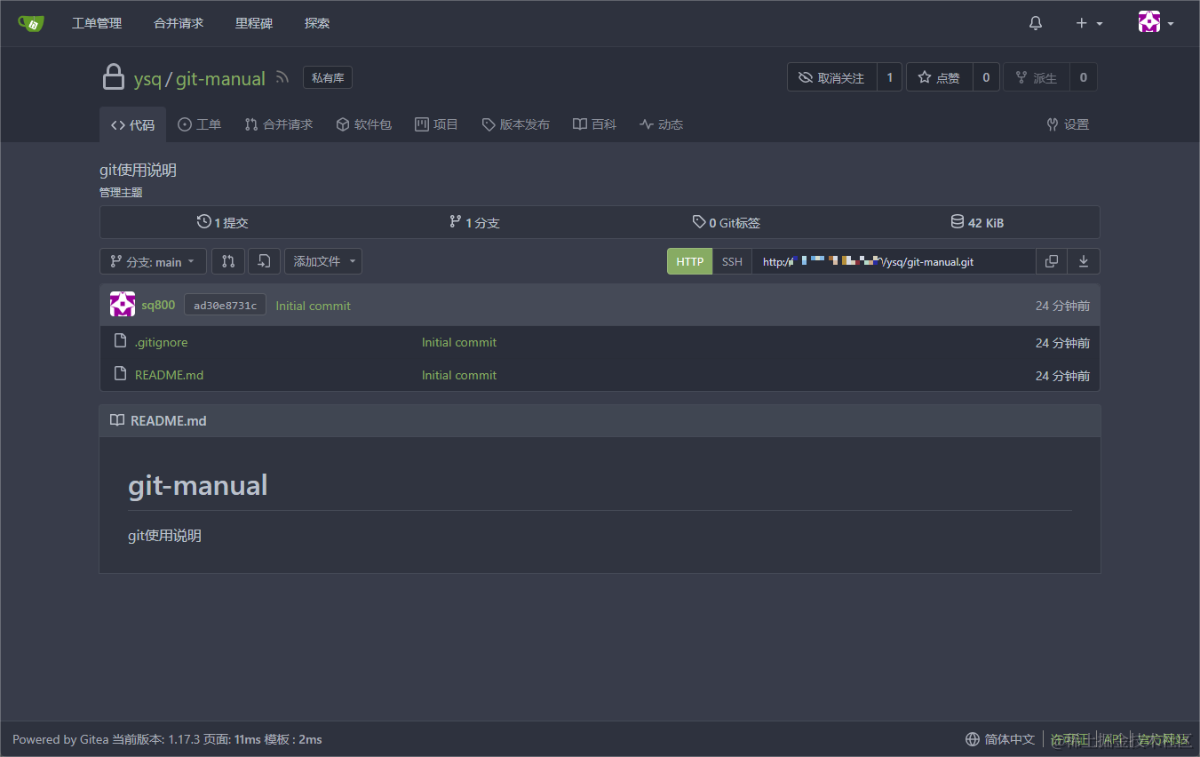View the 1 提交 commits list
1200x757 pixels.
coord(223,222)
